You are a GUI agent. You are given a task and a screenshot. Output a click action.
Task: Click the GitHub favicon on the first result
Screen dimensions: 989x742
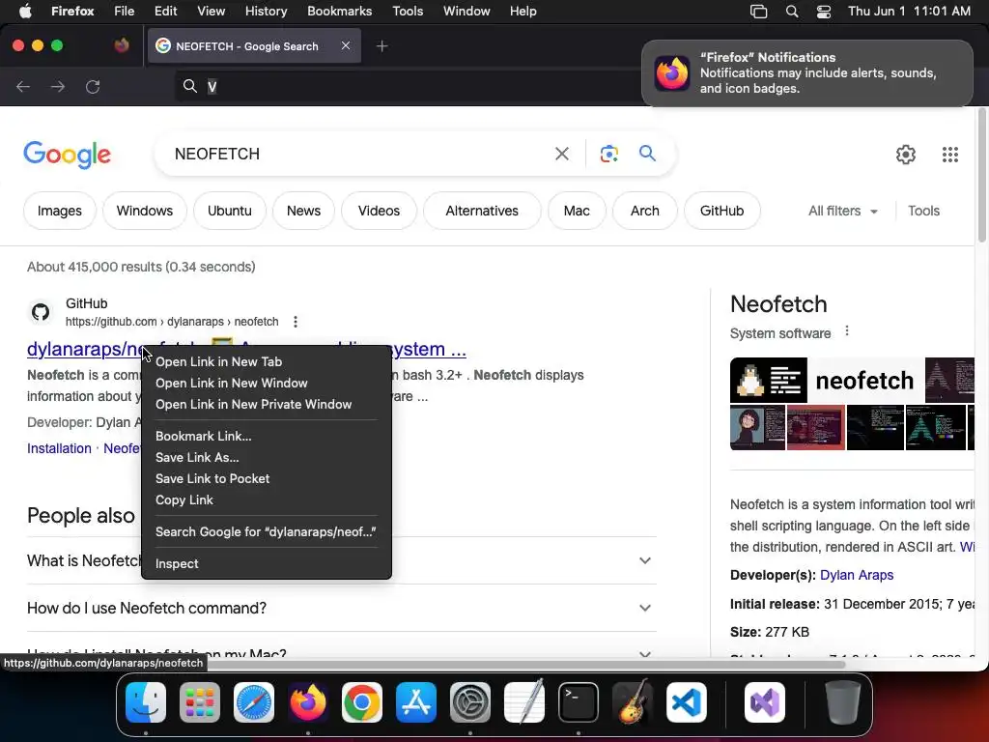click(x=41, y=312)
